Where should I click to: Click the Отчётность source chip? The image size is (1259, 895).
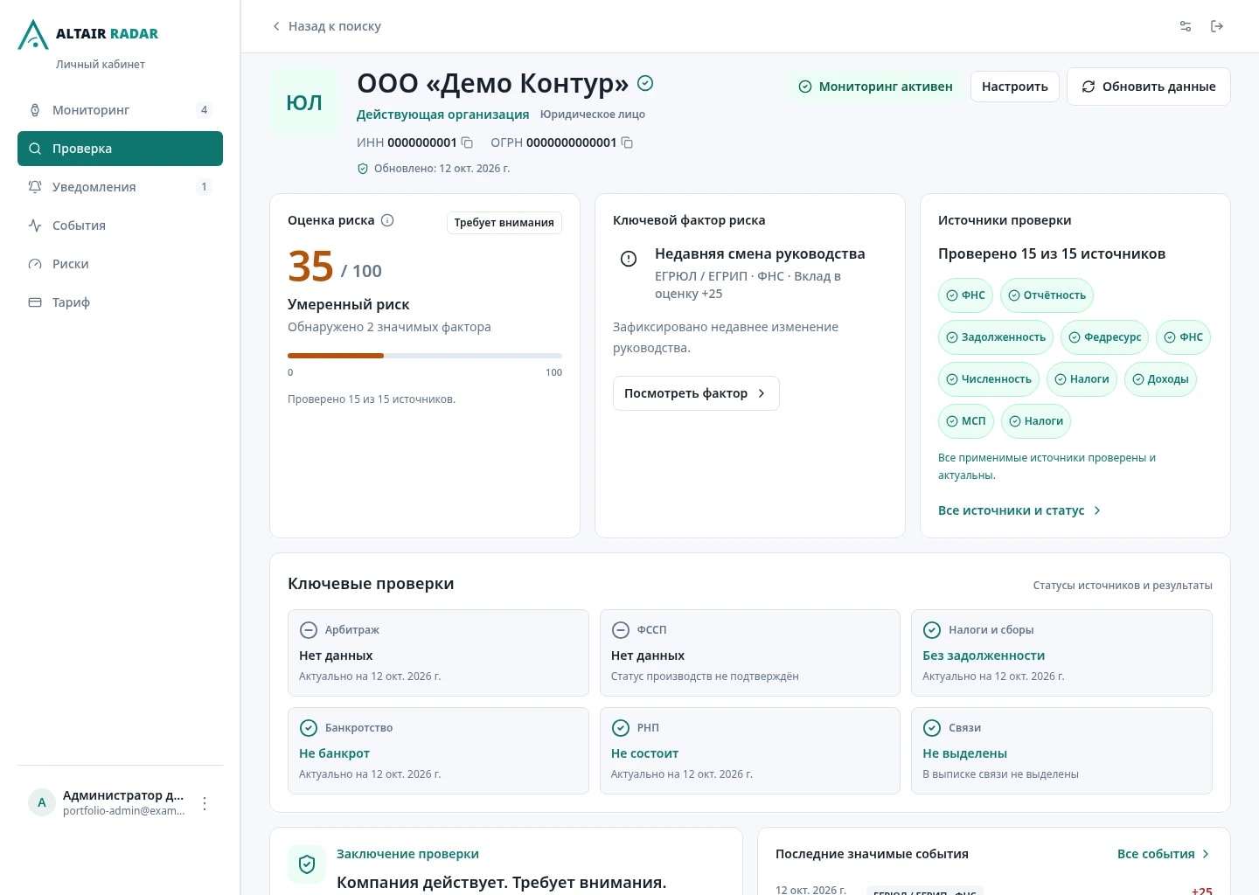tap(1047, 295)
